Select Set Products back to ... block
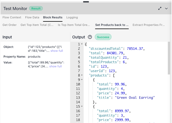Image resolution: width=172 pixels, height=123 pixels. tap(112, 25)
